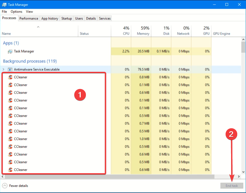Click the Task Manager app row icon
Screen dimensions: 246x193
coord(10,51)
